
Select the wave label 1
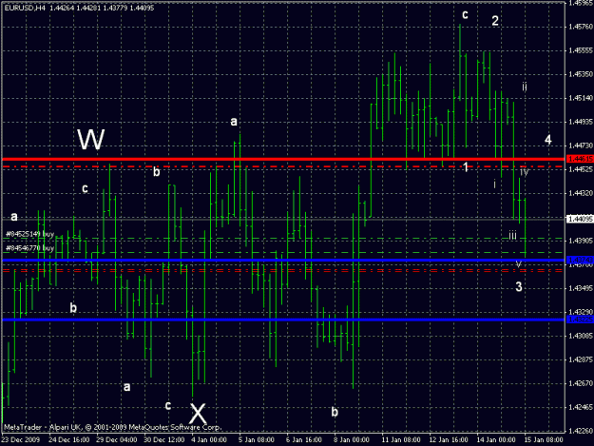click(x=466, y=166)
